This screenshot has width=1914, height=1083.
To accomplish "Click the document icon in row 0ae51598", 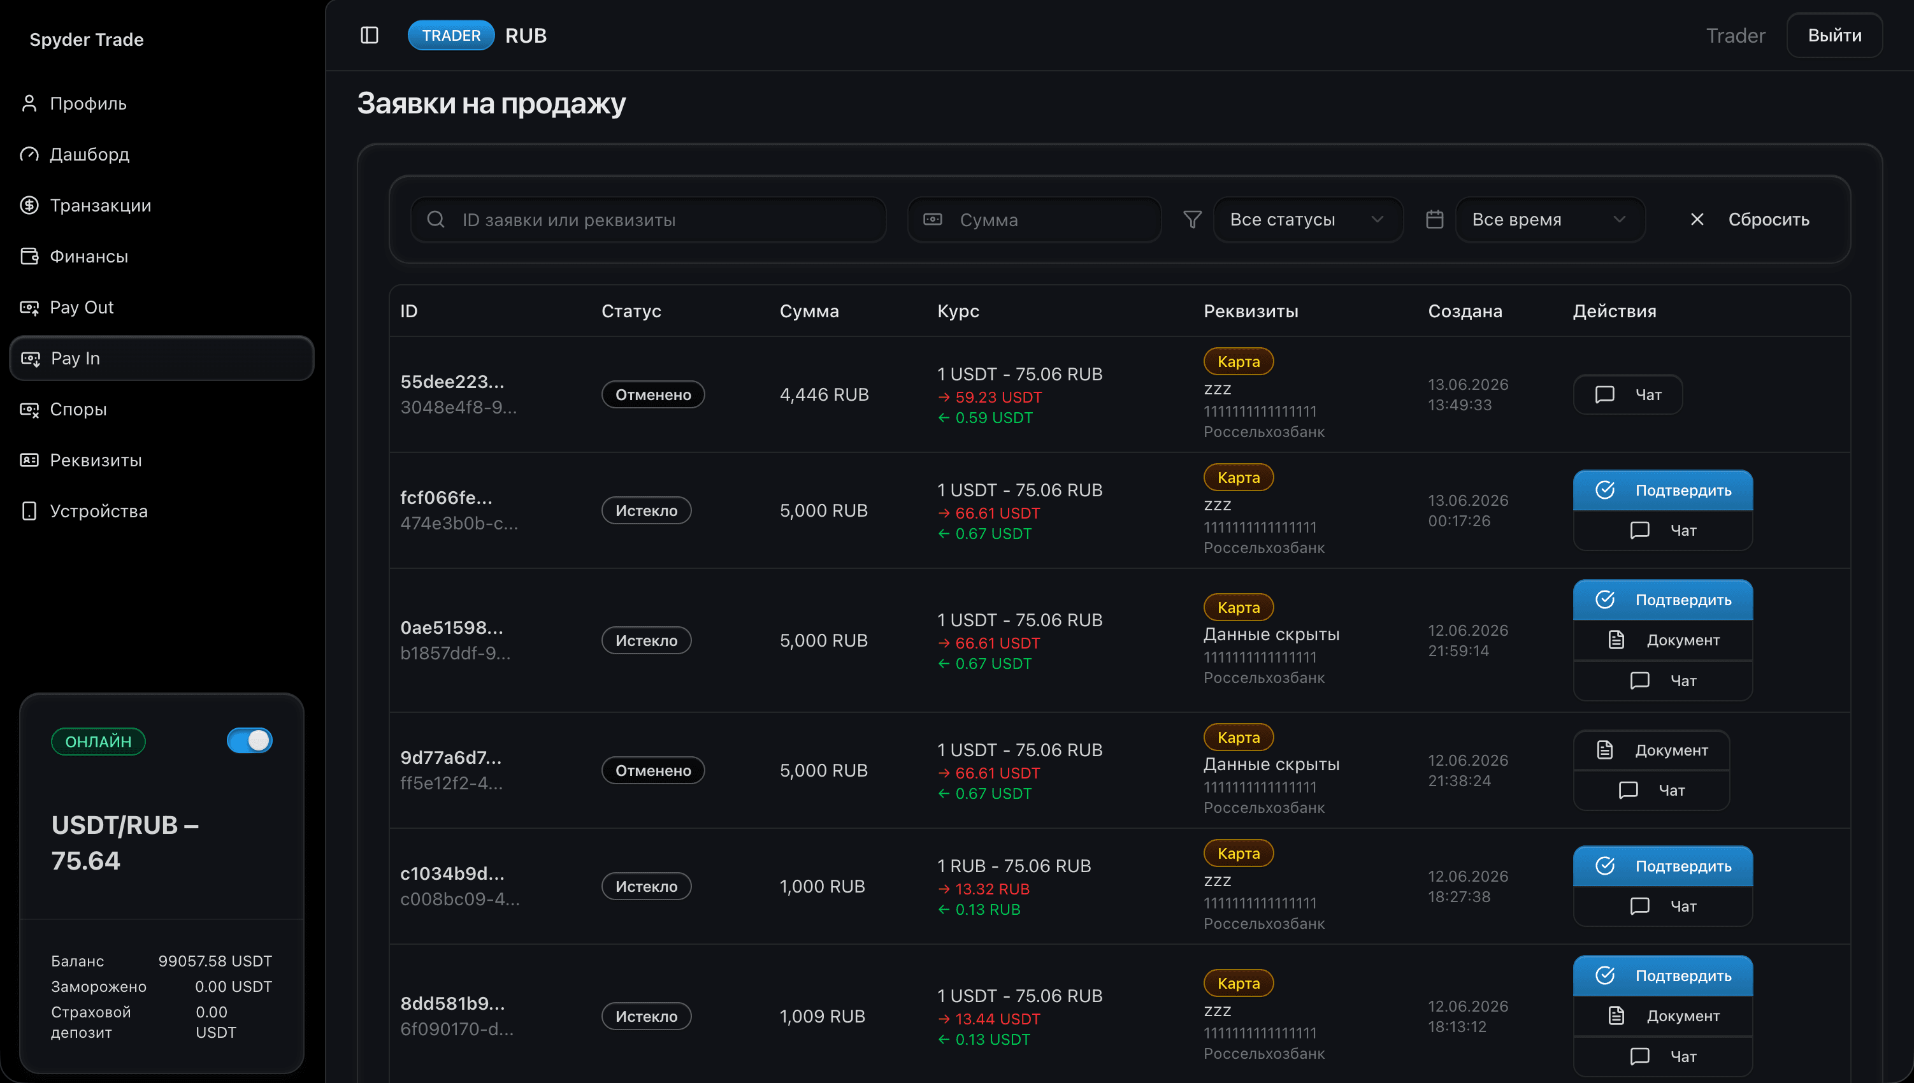I will click(x=1616, y=640).
